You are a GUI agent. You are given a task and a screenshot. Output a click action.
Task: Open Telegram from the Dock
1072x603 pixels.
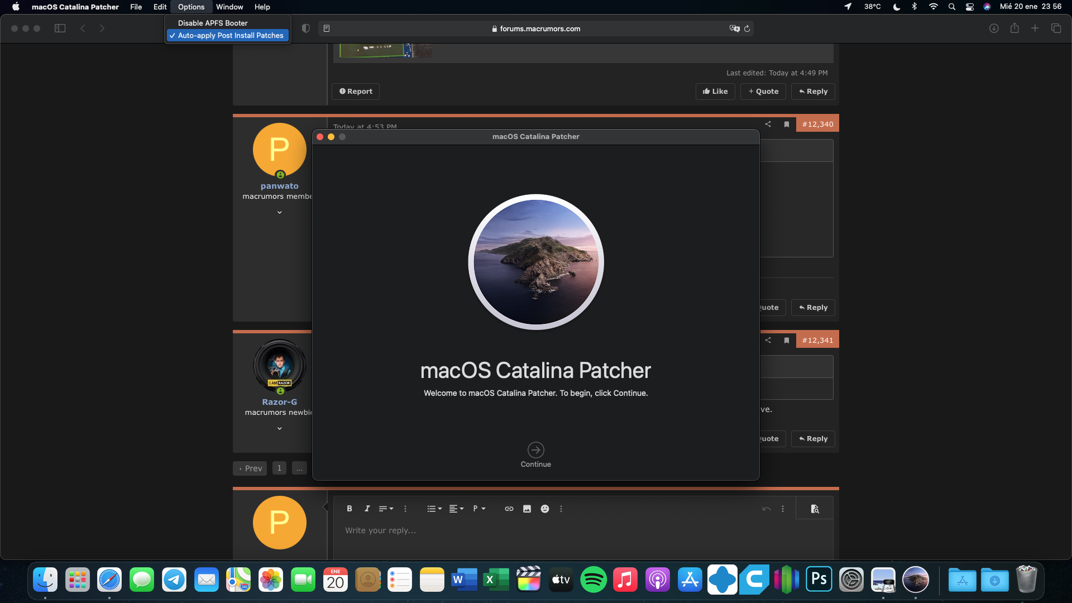(x=174, y=580)
